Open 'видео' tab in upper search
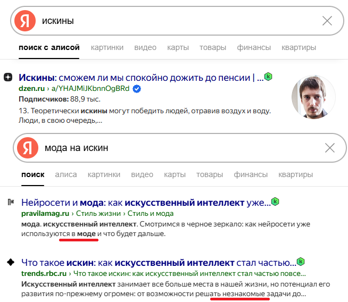The height and width of the screenshot is (302, 348). (x=145, y=47)
